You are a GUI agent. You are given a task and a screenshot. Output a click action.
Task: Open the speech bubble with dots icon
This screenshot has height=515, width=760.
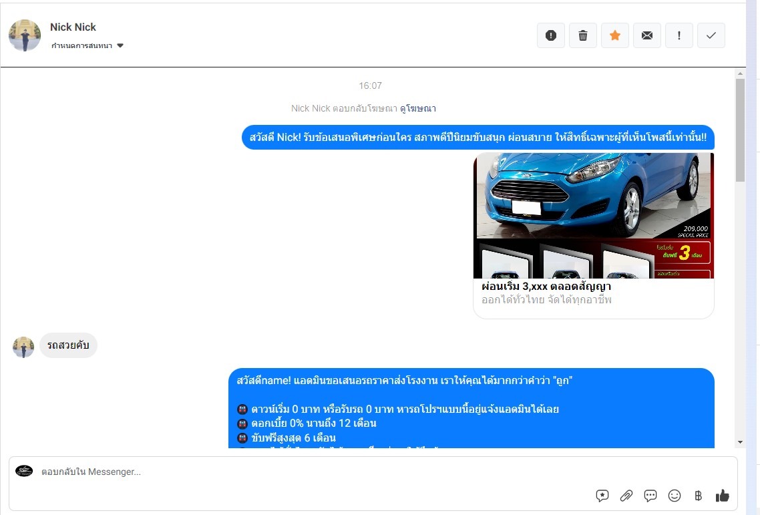[650, 496]
